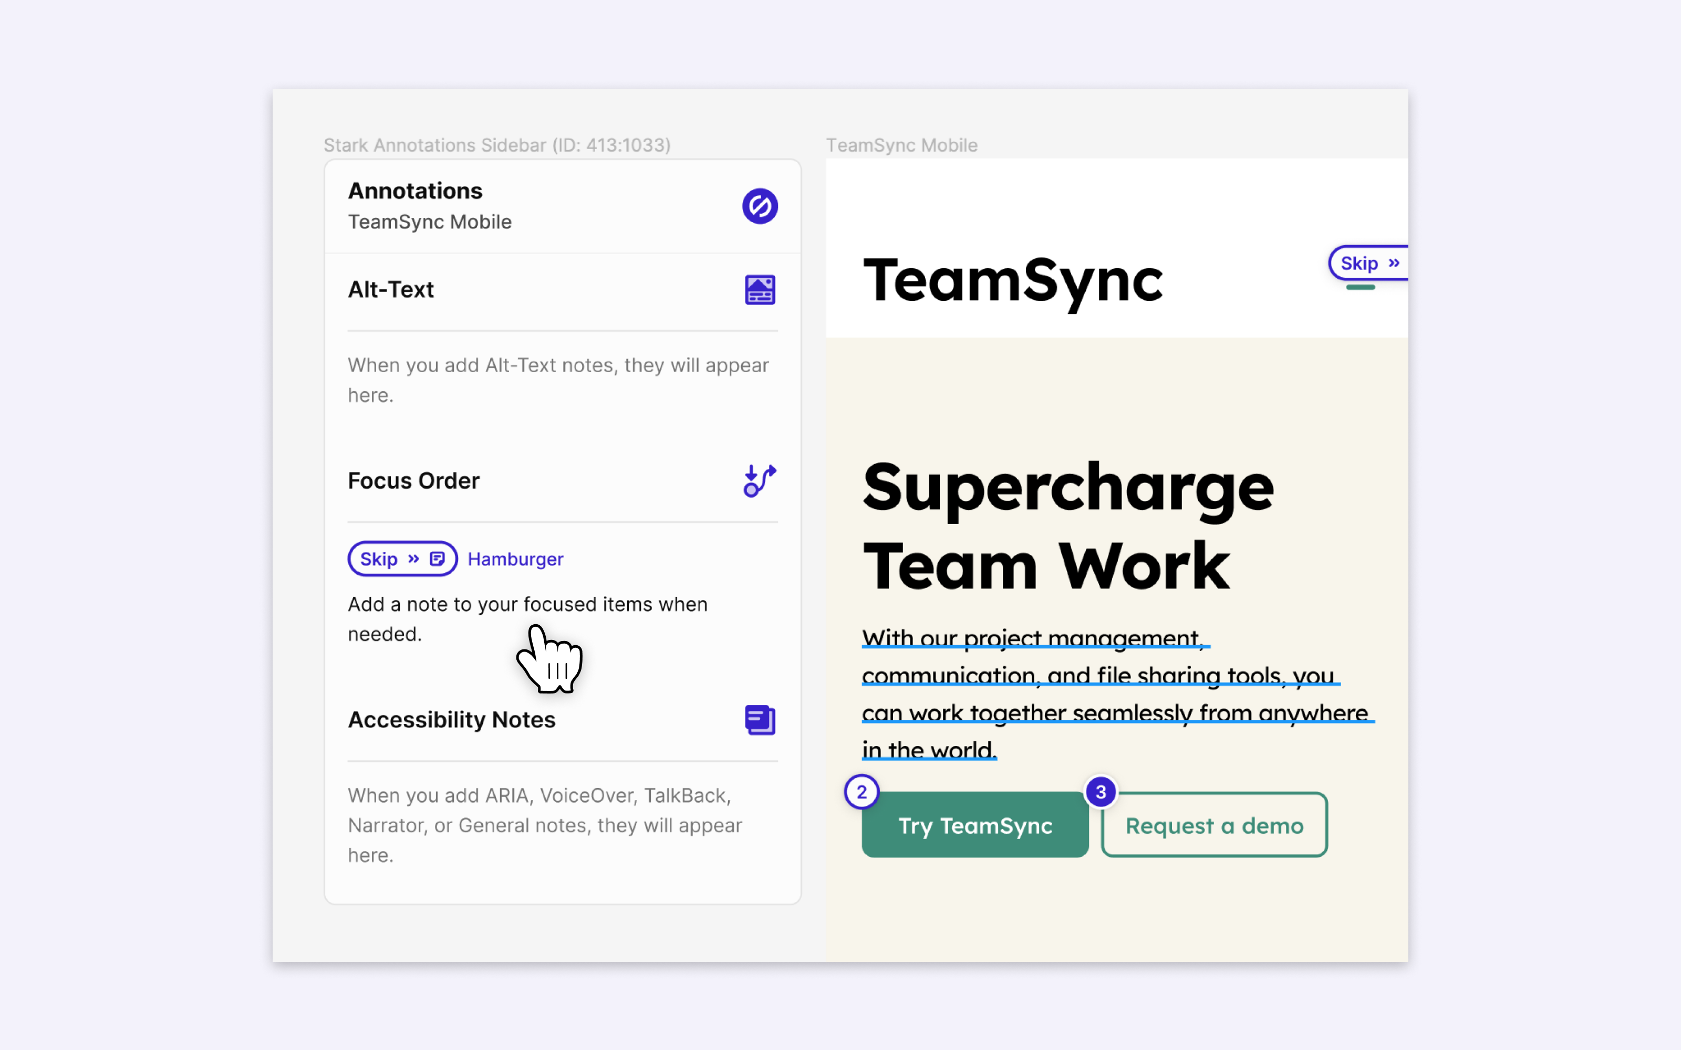
Task: Click the Accessibility Notes section heading
Action: click(x=452, y=719)
